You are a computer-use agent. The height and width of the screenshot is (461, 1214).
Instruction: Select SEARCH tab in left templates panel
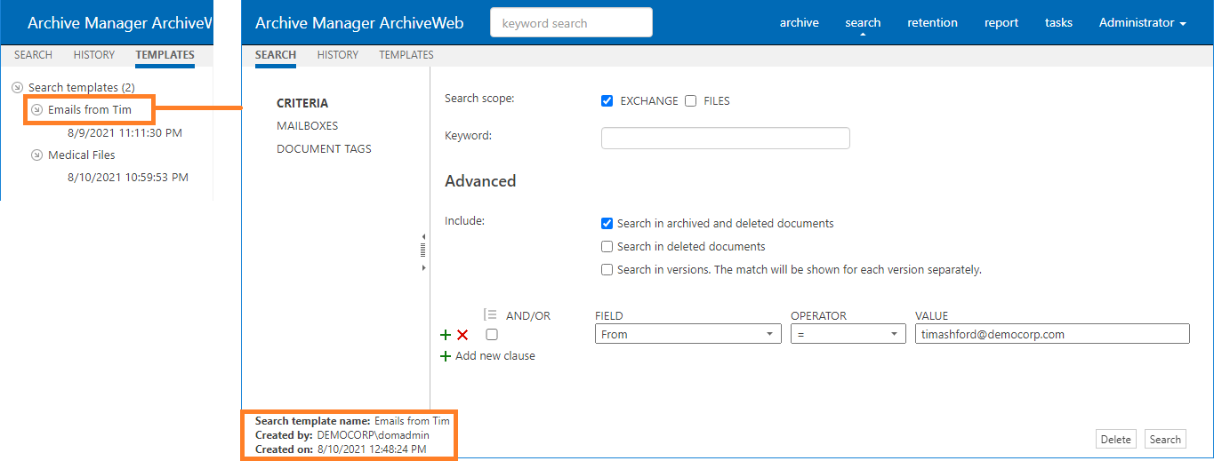[33, 55]
